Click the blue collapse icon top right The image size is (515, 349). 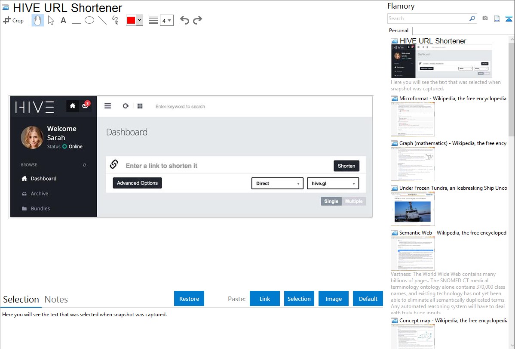pos(509,19)
